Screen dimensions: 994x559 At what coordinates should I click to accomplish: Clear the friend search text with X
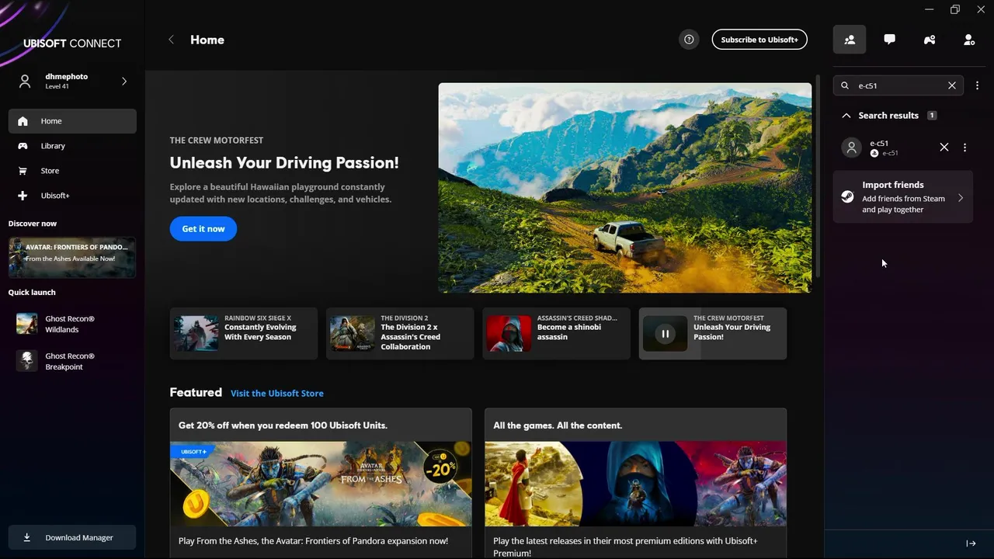(952, 85)
